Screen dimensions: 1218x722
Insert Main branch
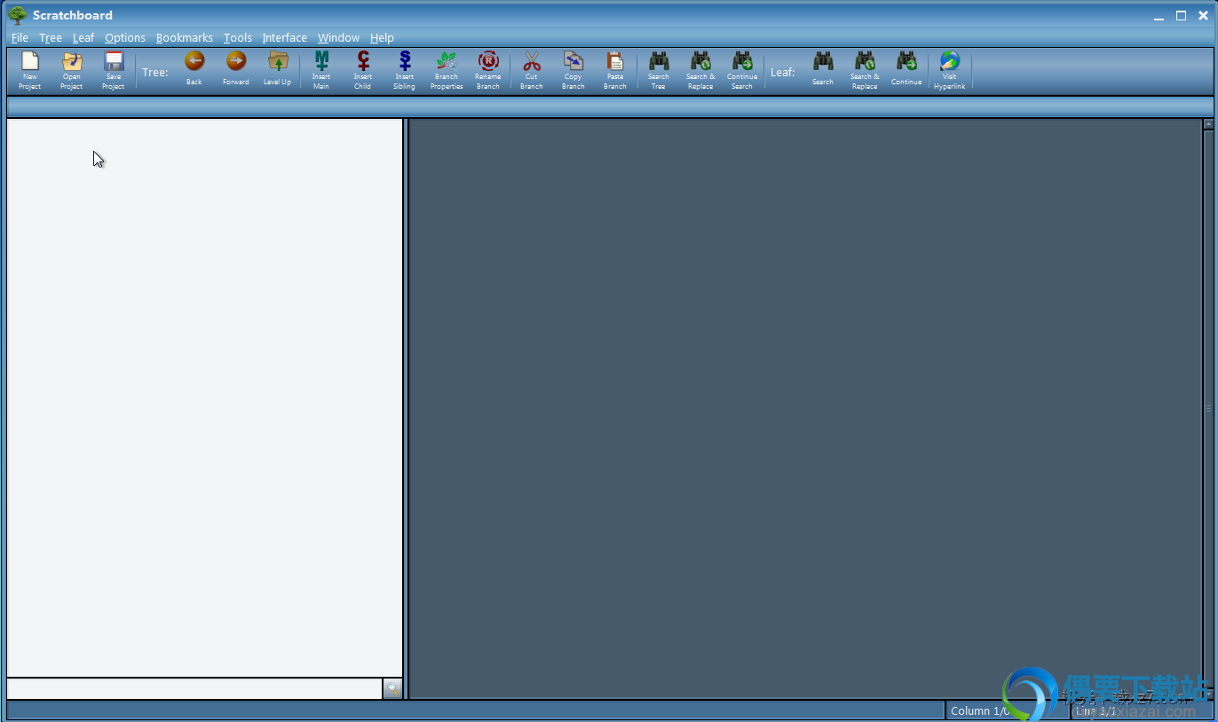pyautogui.click(x=321, y=71)
